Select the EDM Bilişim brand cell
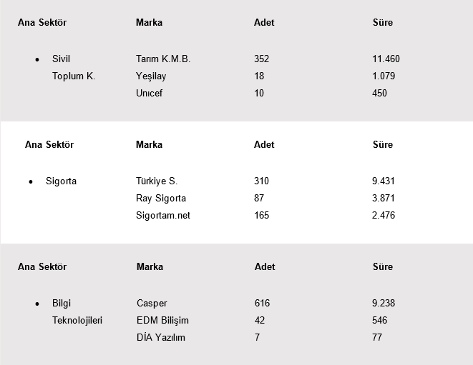Screen dimensions: 473x365 click(x=162, y=321)
